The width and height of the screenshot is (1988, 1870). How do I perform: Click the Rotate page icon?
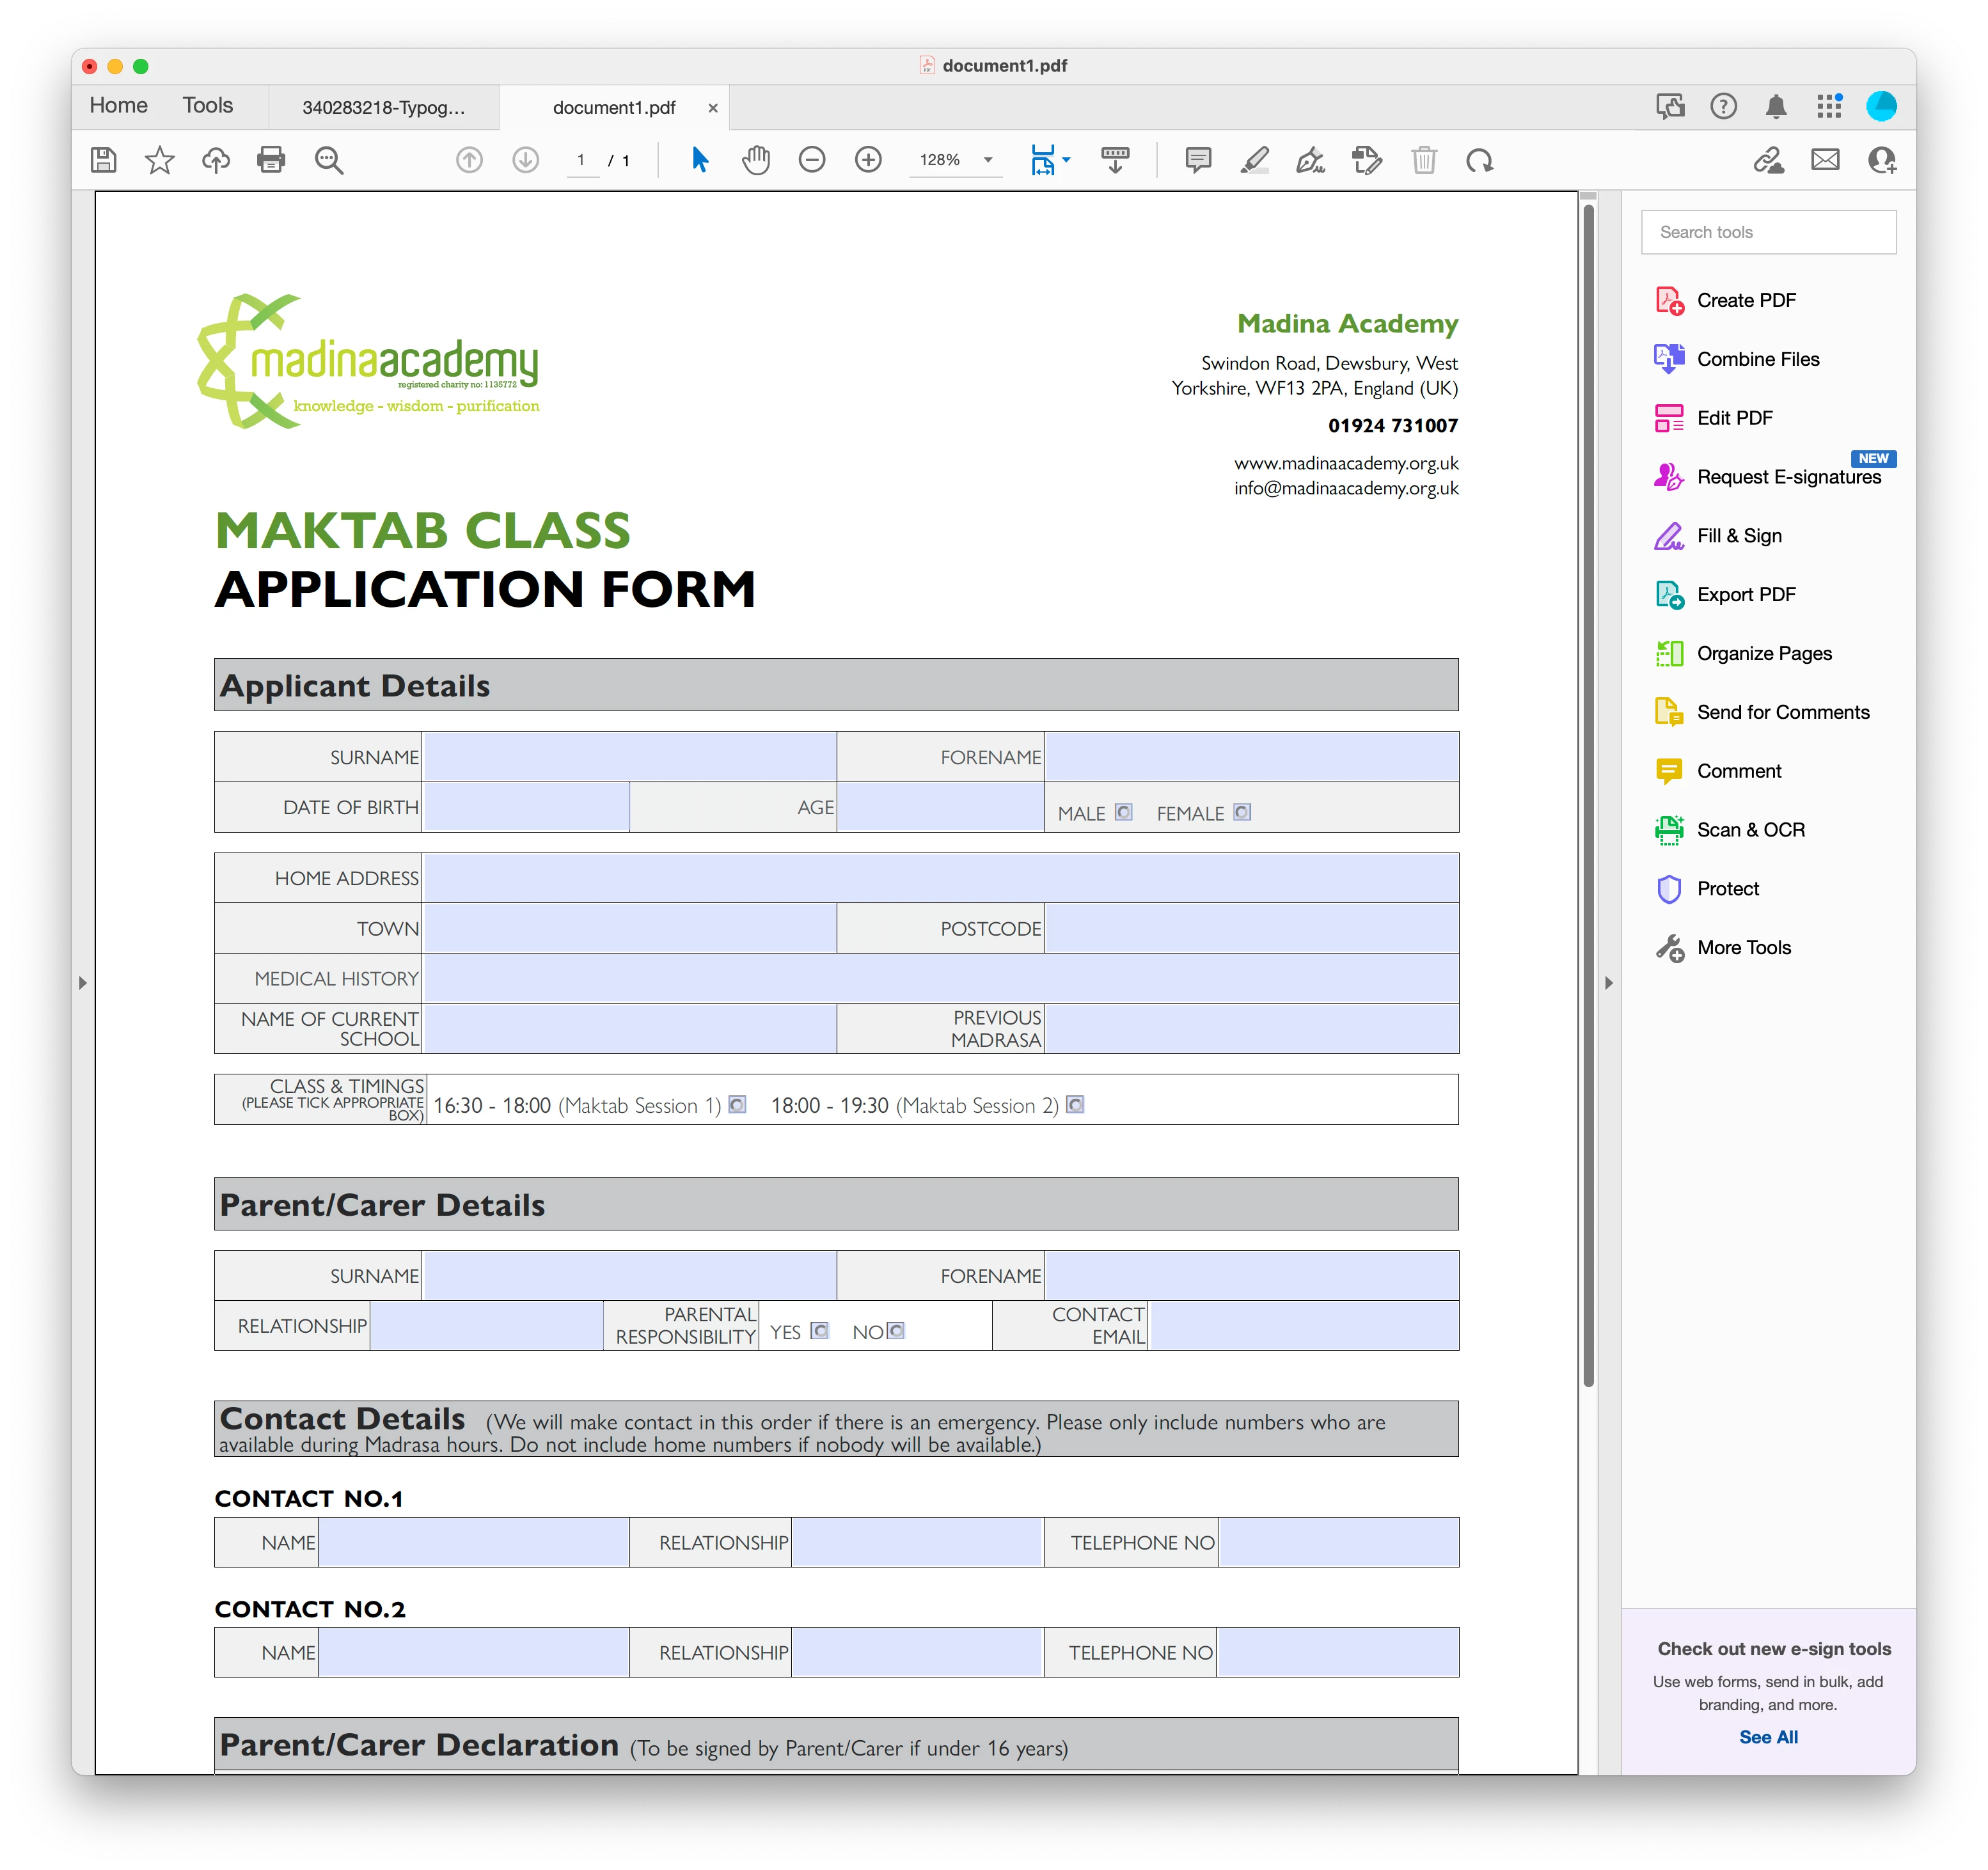click(x=1480, y=160)
